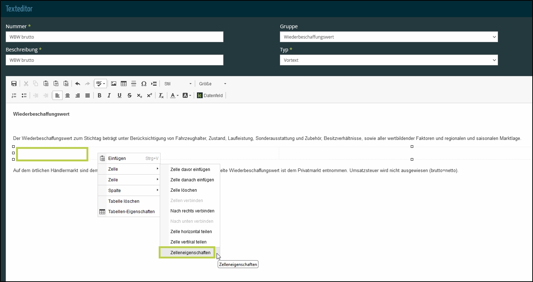Open the Typ dropdown showing Vortext

click(389, 60)
